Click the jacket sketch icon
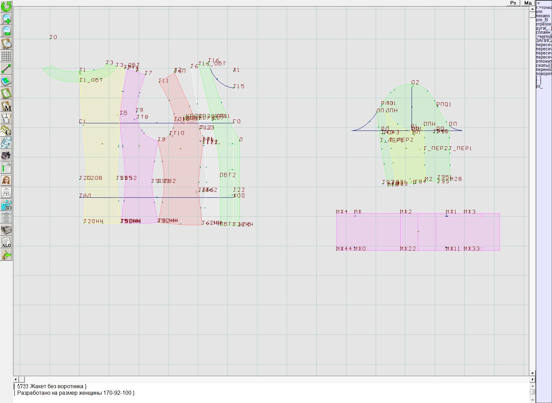Image resolution: width=552 pixels, height=403 pixels. 6,193
